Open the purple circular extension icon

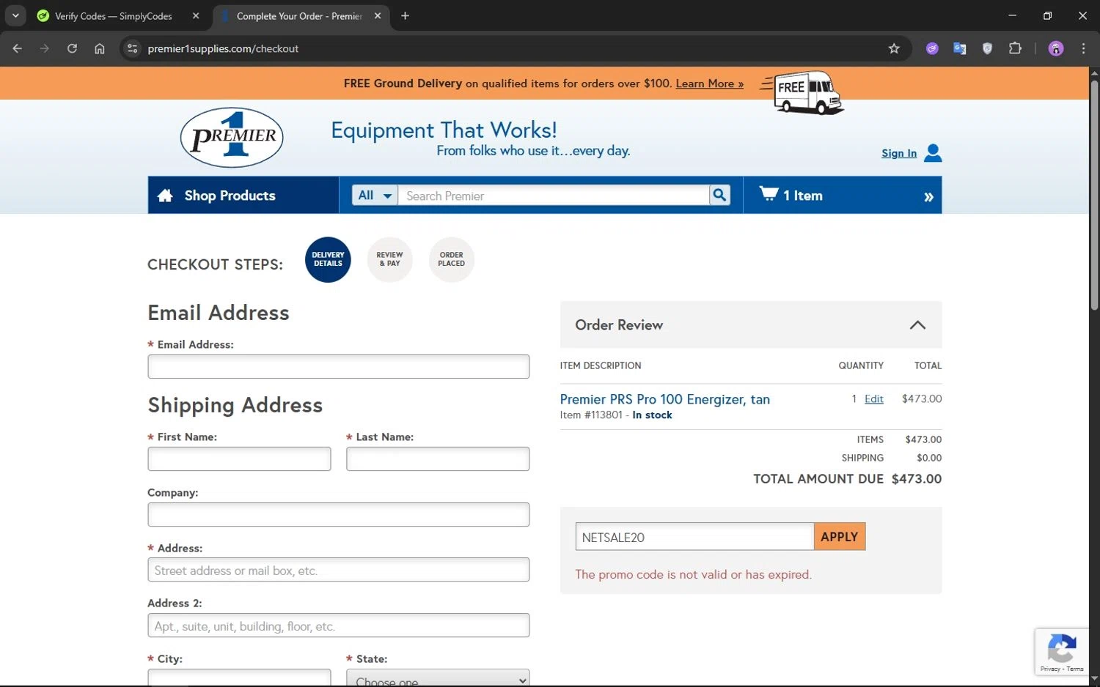click(932, 48)
